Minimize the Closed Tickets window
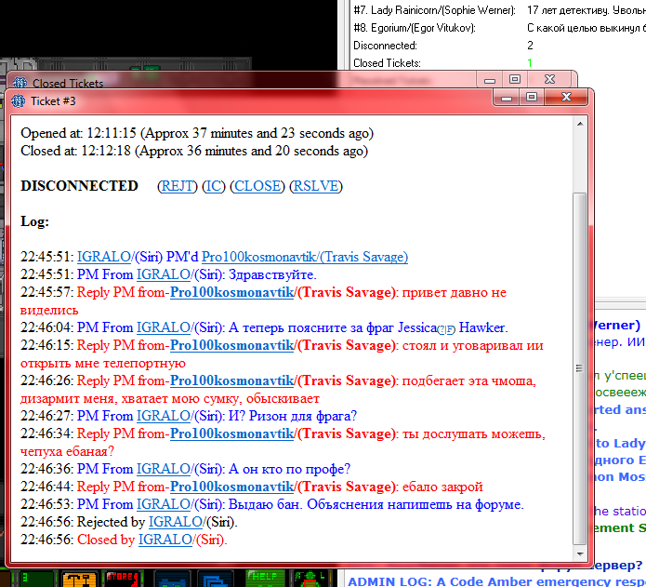646x587 pixels. click(490, 80)
